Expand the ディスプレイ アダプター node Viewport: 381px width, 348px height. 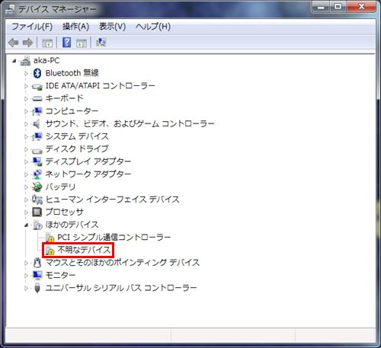[x=26, y=161]
